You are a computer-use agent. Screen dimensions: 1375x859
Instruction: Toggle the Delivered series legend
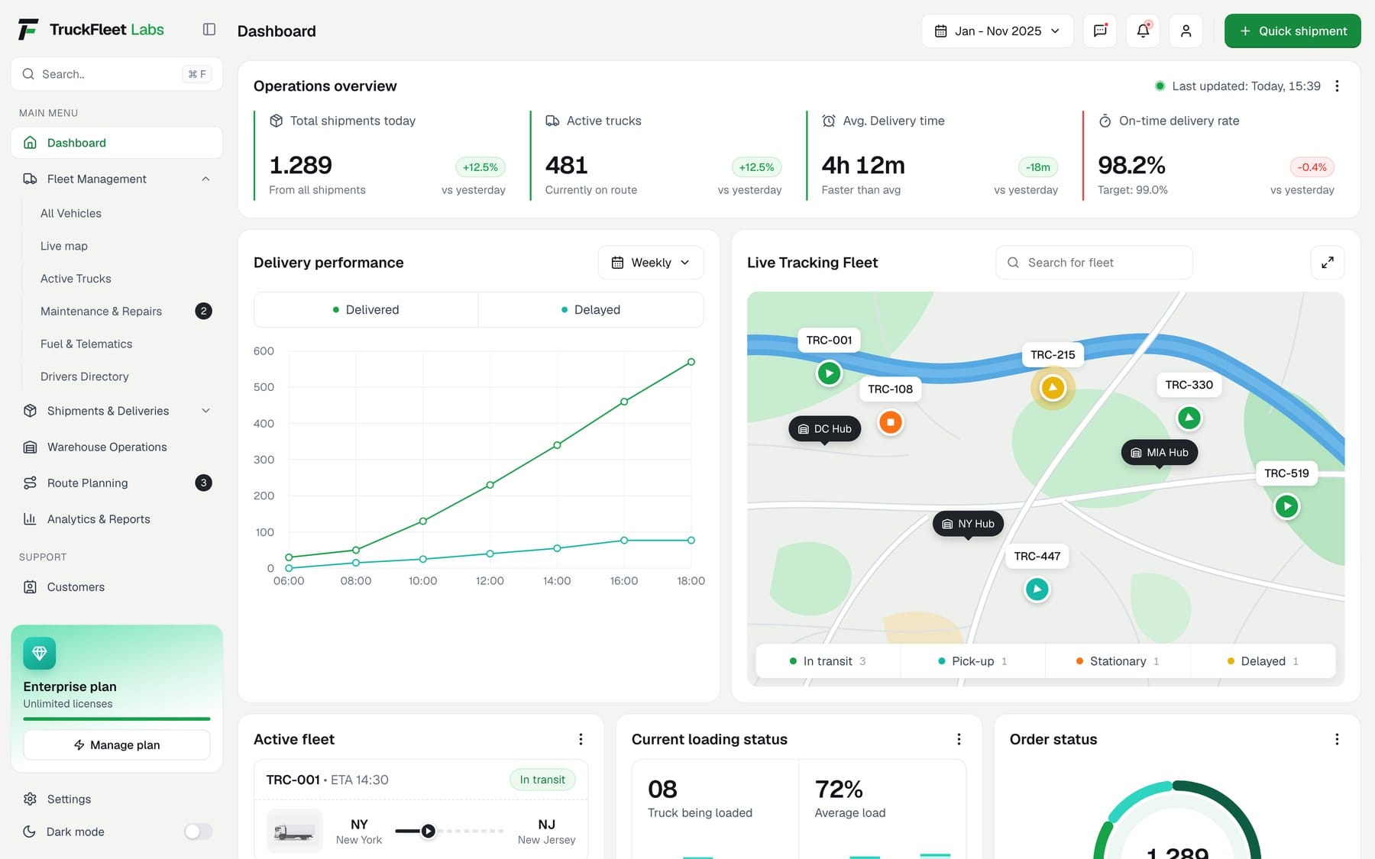pos(366,310)
